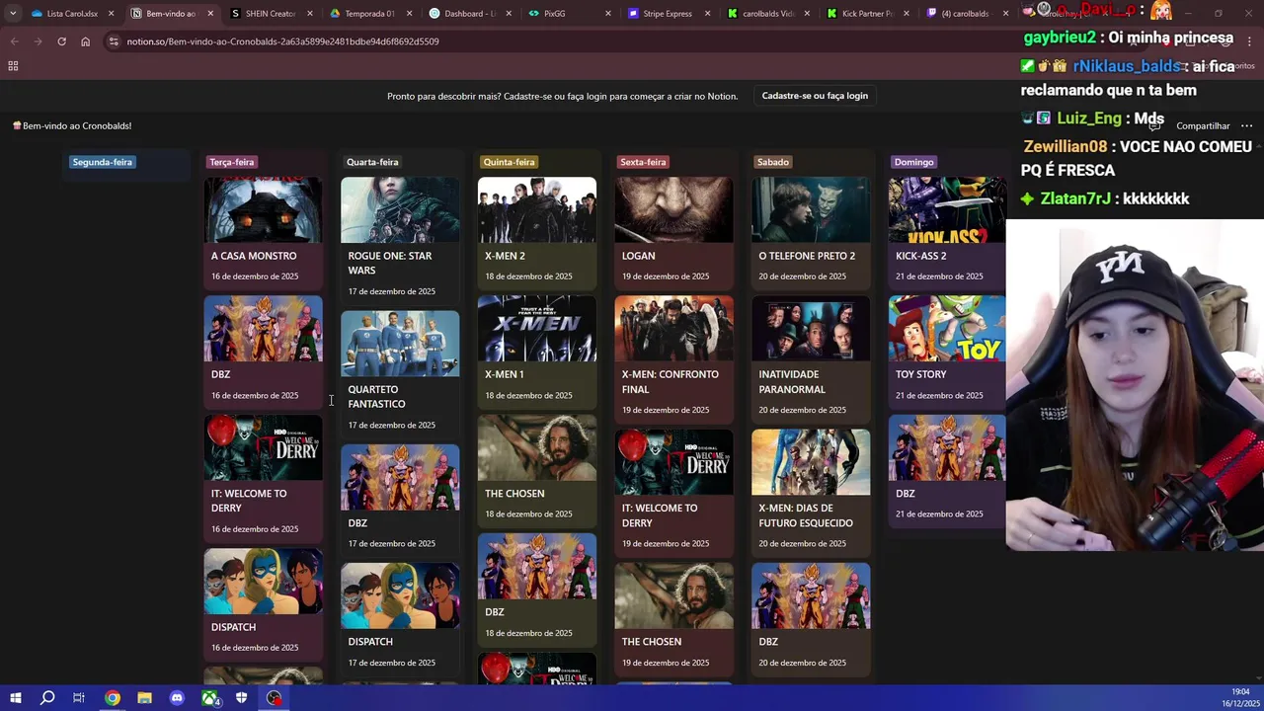Select the Sexta-feira column tag

pos(643,162)
